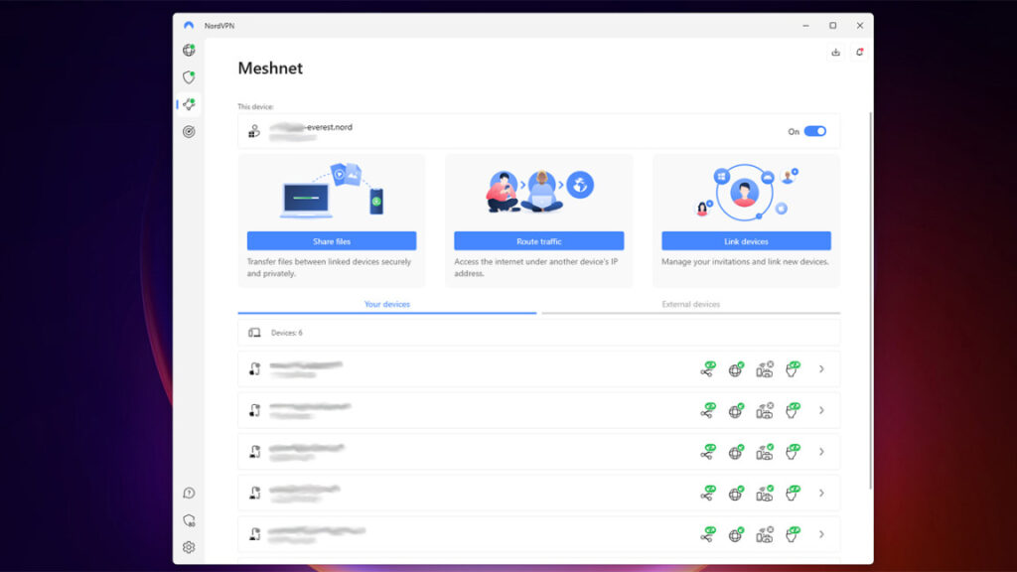This screenshot has height=572, width=1017.
Task: Click local-network access icon in fifth device row
Action: [x=765, y=534]
